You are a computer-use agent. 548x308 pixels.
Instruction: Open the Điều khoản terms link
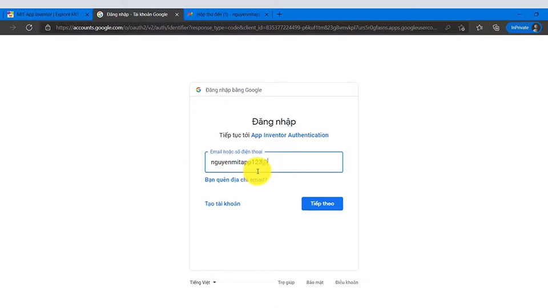click(346, 282)
